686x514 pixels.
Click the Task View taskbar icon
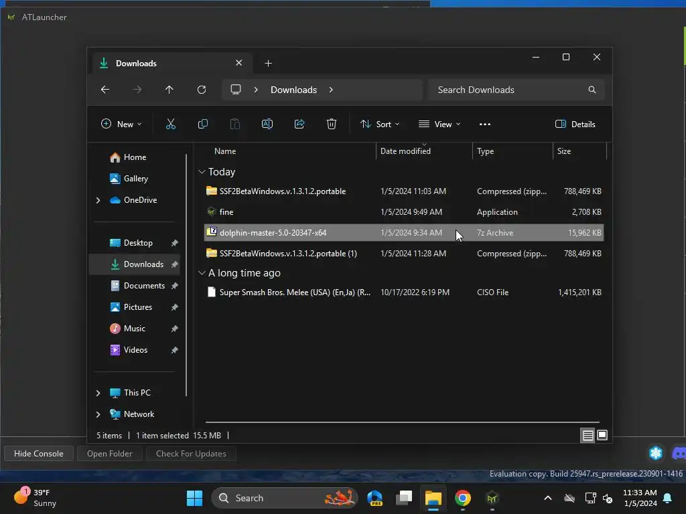tap(404, 498)
